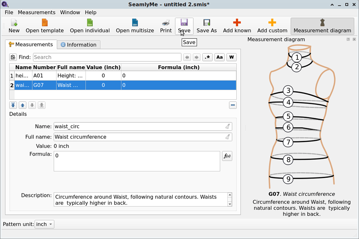Open template measurement file
The height and width of the screenshot is (239, 359).
45,26
